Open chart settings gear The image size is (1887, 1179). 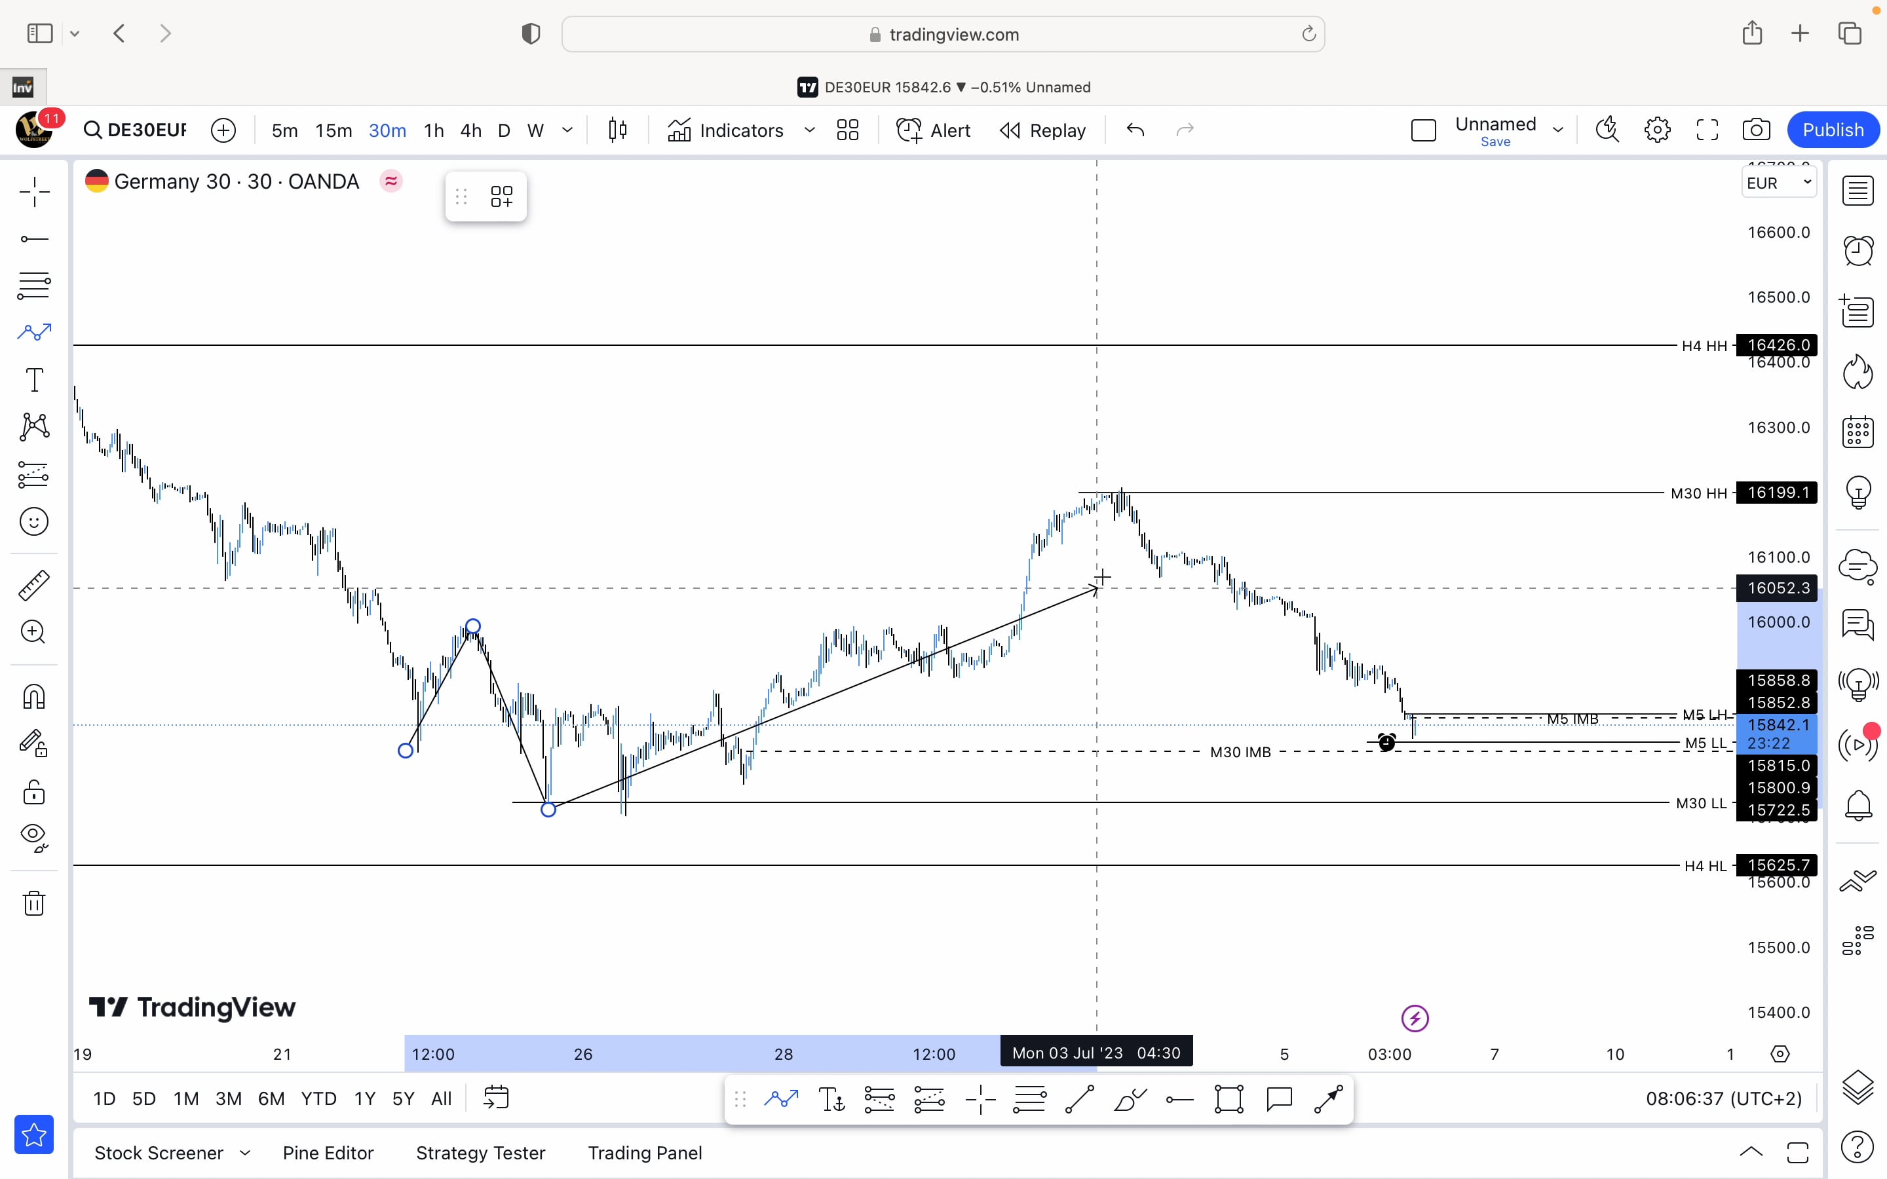coord(1658,130)
